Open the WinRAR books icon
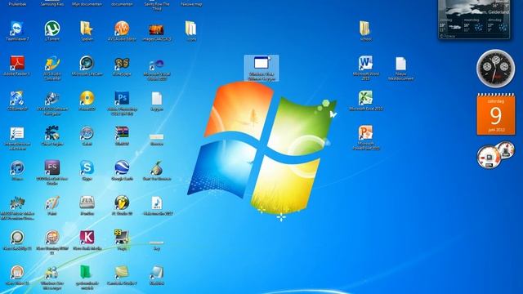Viewport: 523px width, 294px height. [x=122, y=133]
